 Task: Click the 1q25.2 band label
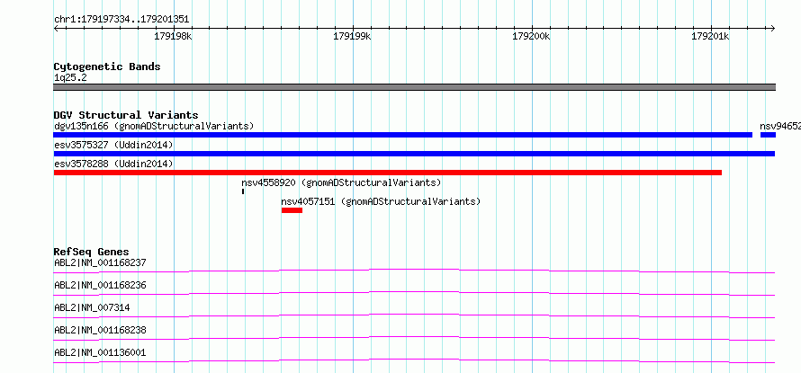click(x=70, y=78)
